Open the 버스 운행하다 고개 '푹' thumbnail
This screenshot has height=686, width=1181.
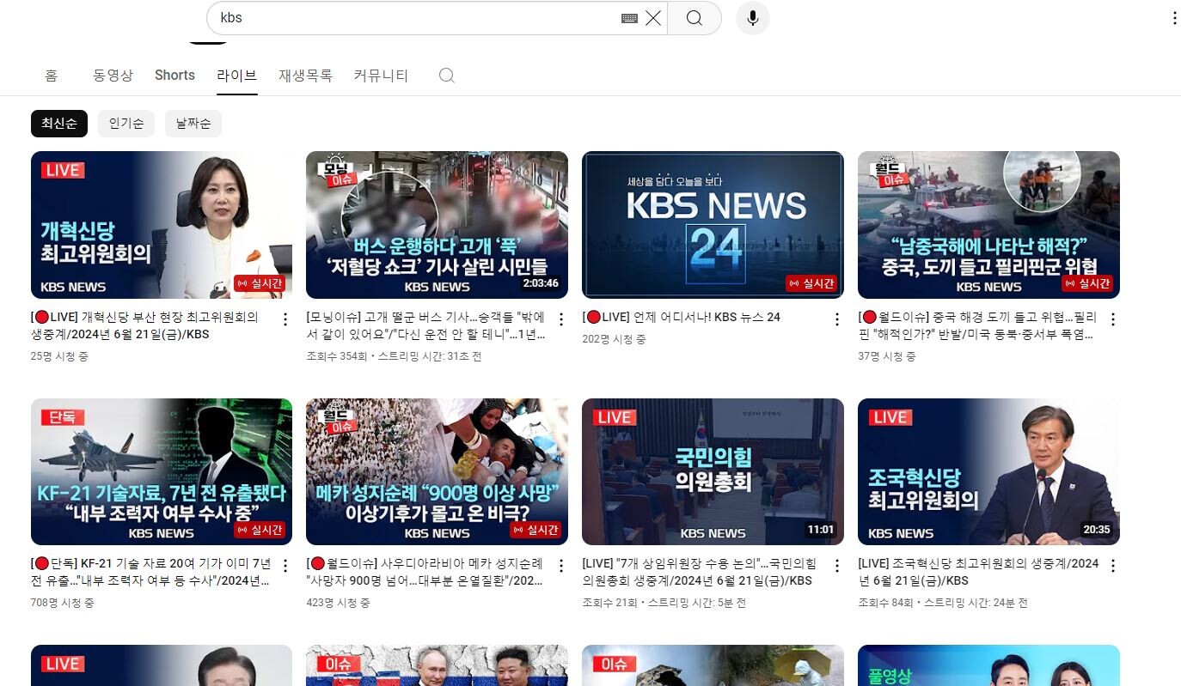pyautogui.click(x=437, y=225)
